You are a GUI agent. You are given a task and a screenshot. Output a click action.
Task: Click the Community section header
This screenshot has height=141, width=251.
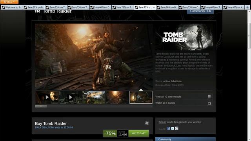pos(186,139)
